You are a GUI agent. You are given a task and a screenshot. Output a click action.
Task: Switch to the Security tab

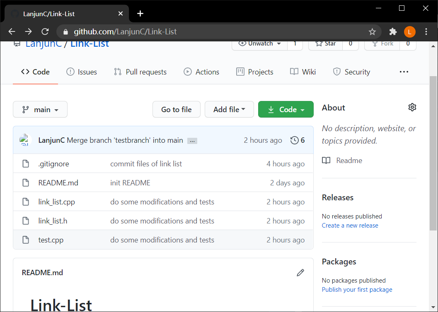click(351, 72)
